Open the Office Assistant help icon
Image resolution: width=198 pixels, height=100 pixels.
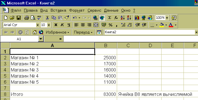(x=174, y=18)
